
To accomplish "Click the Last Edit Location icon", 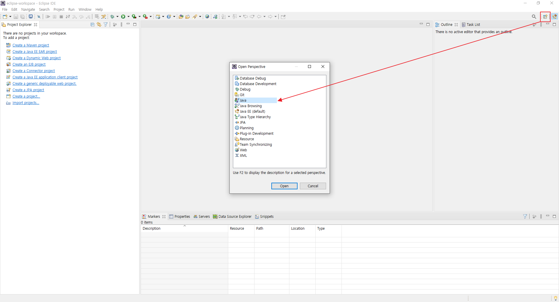I will [245, 17].
